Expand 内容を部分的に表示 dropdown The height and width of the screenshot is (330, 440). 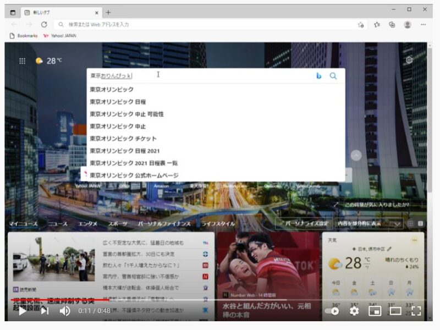pyautogui.click(x=369, y=224)
